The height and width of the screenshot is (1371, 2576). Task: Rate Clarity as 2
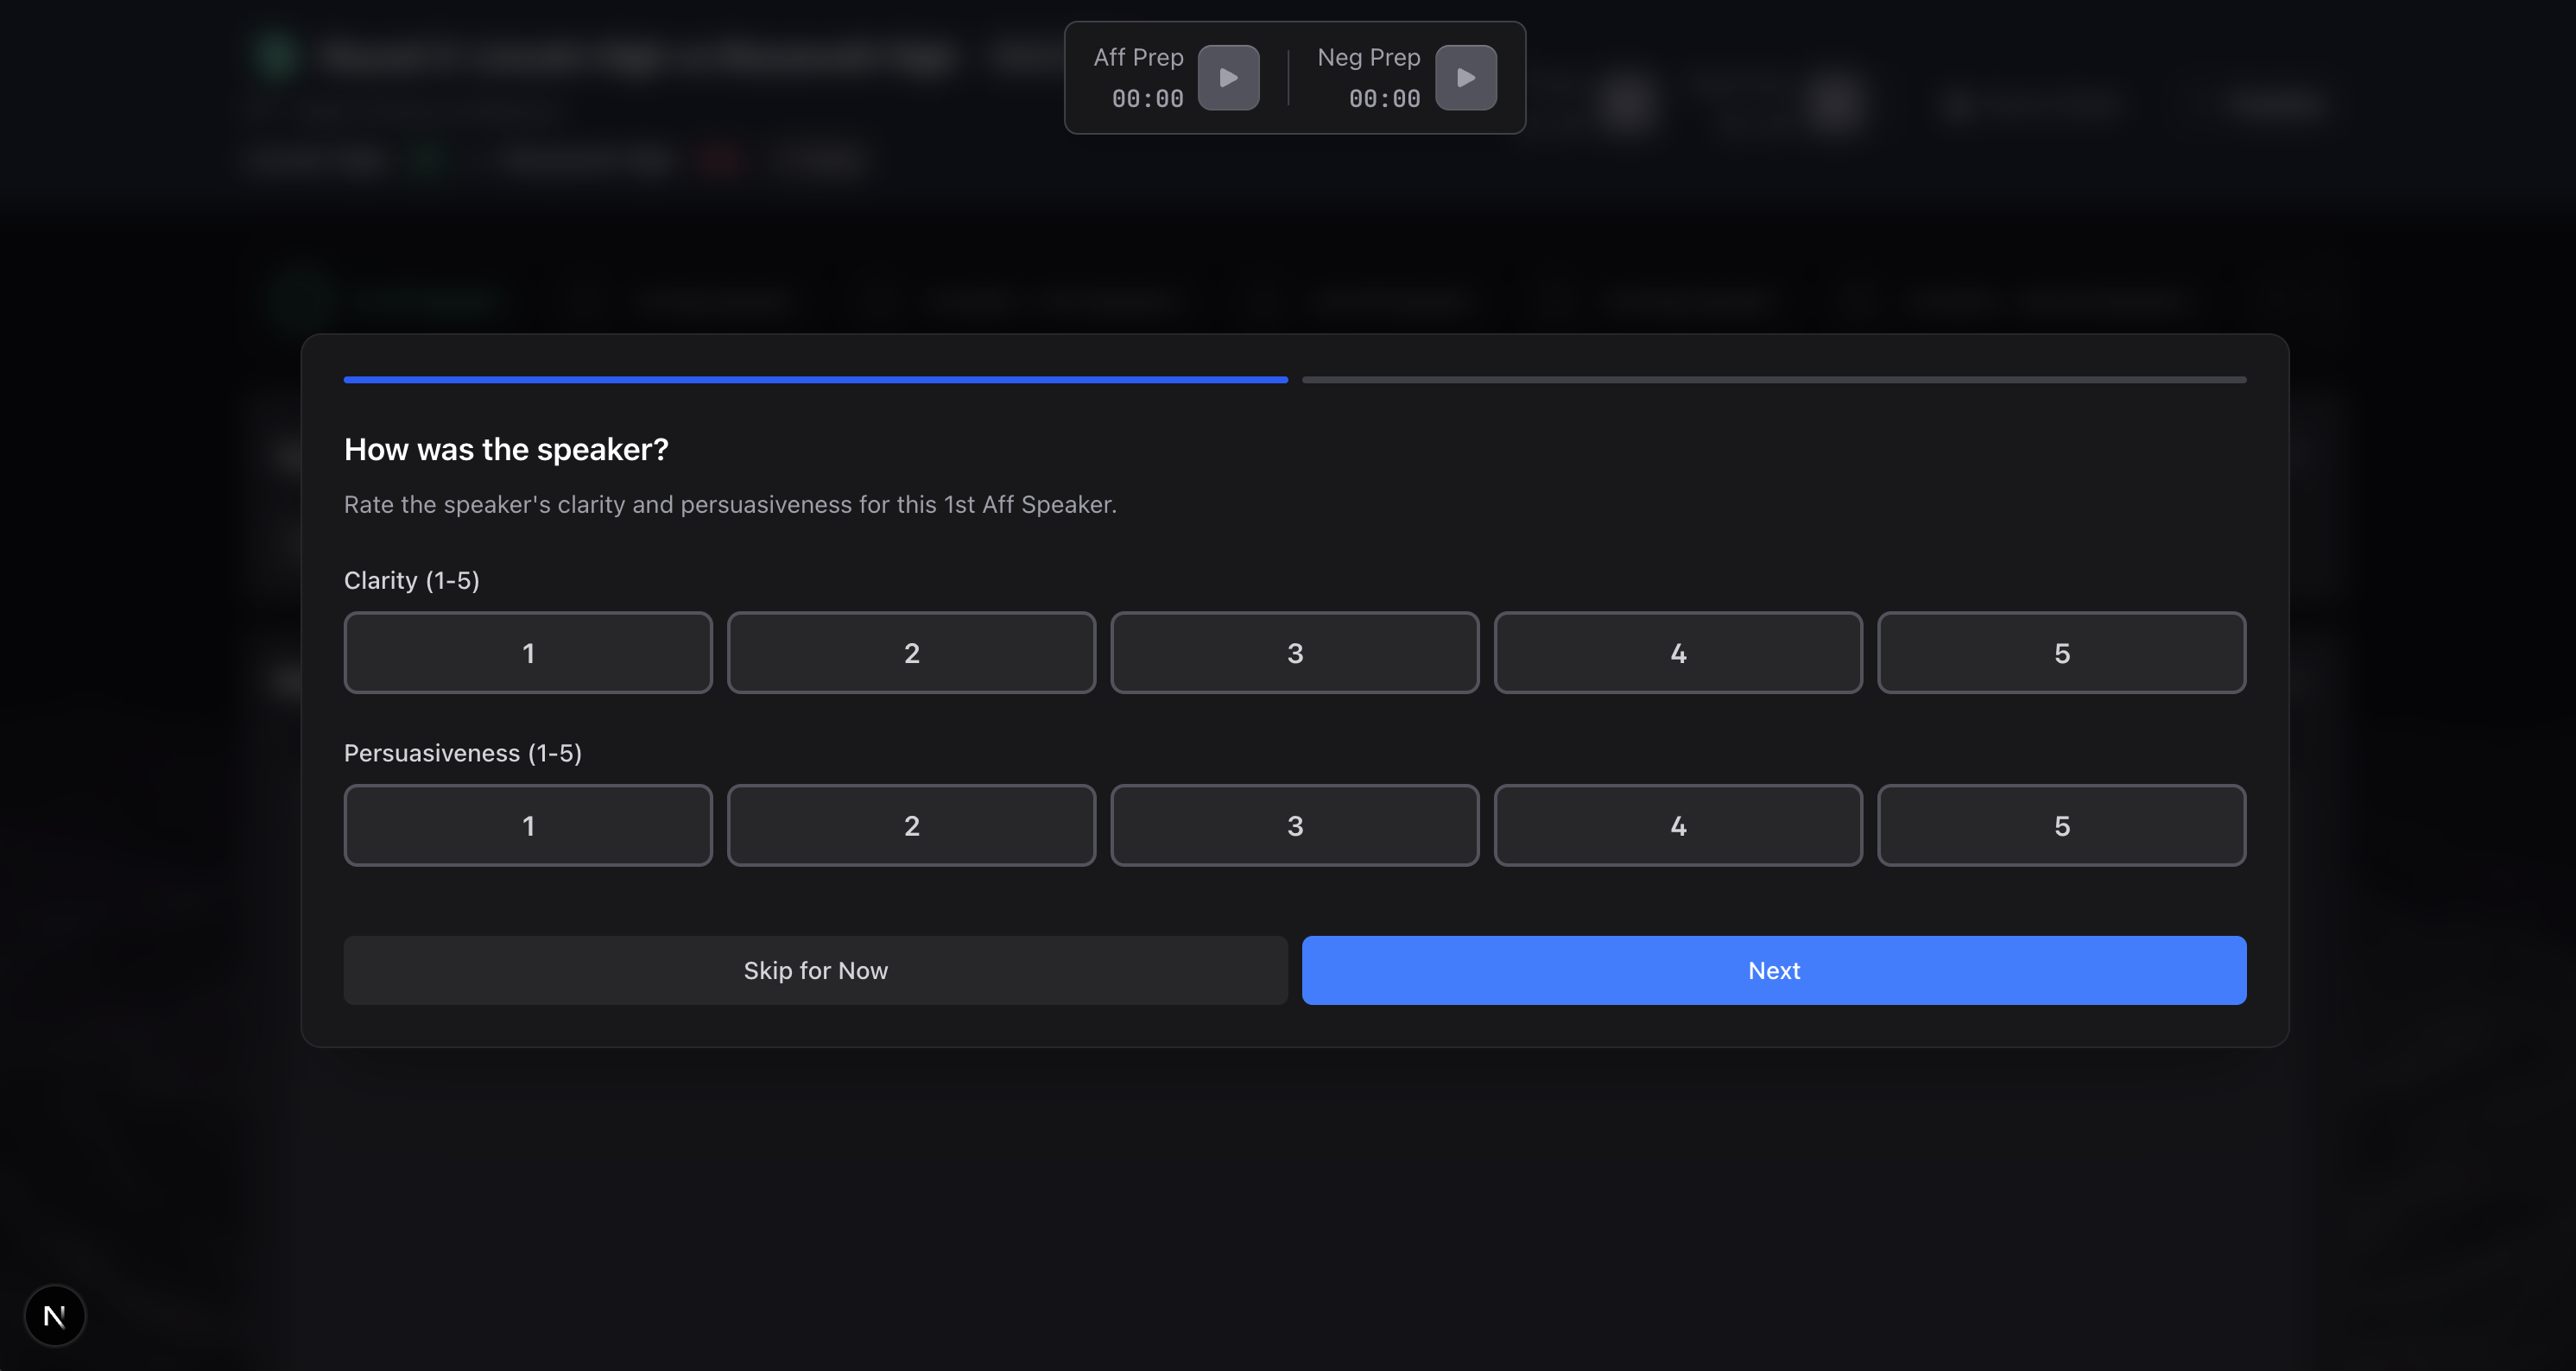(x=911, y=653)
